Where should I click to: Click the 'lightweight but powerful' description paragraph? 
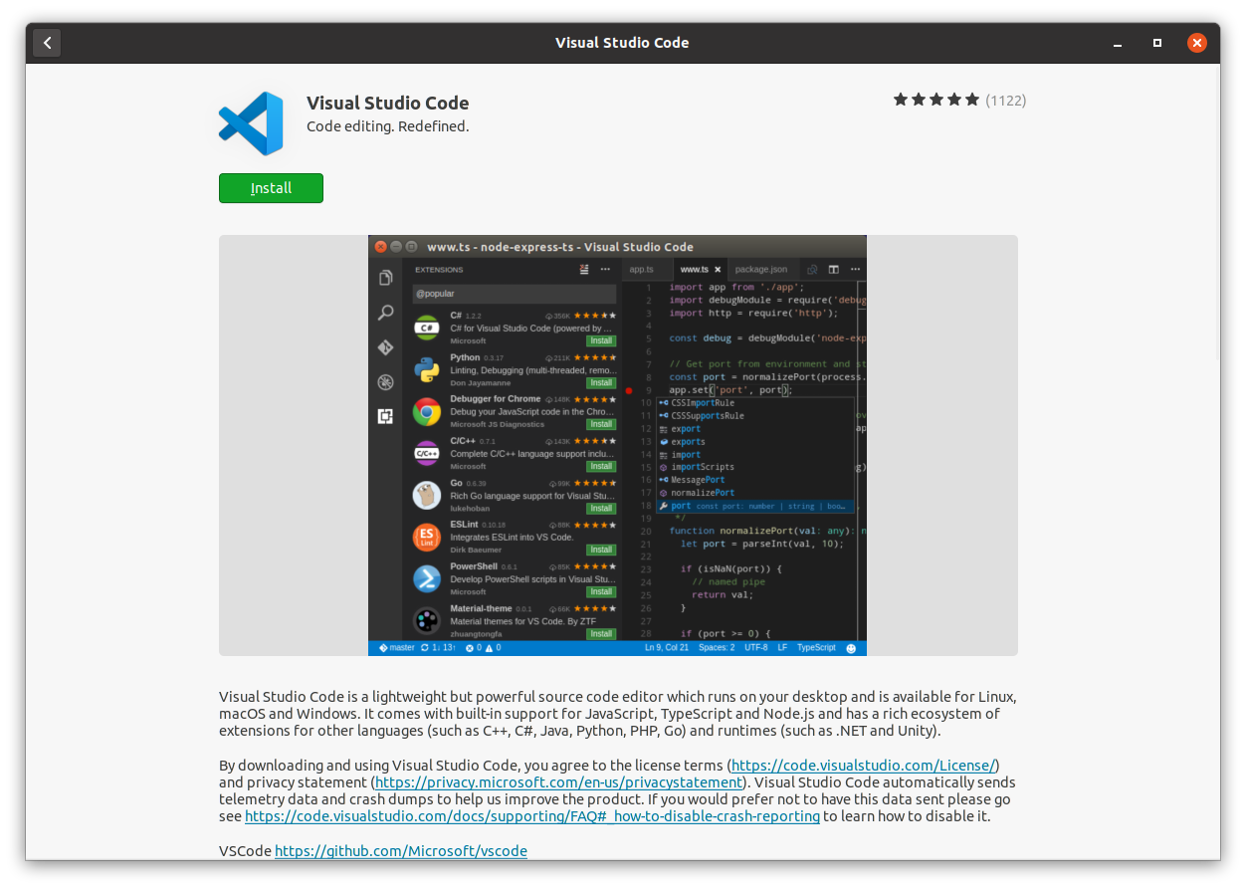(x=618, y=714)
